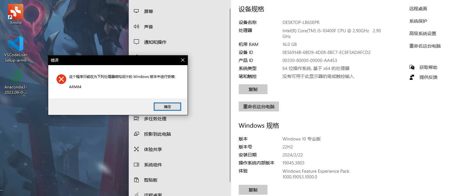Click the 通知和操作 speech bubble icon
471x196 pixels.
pyautogui.click(x=136, y=42)
